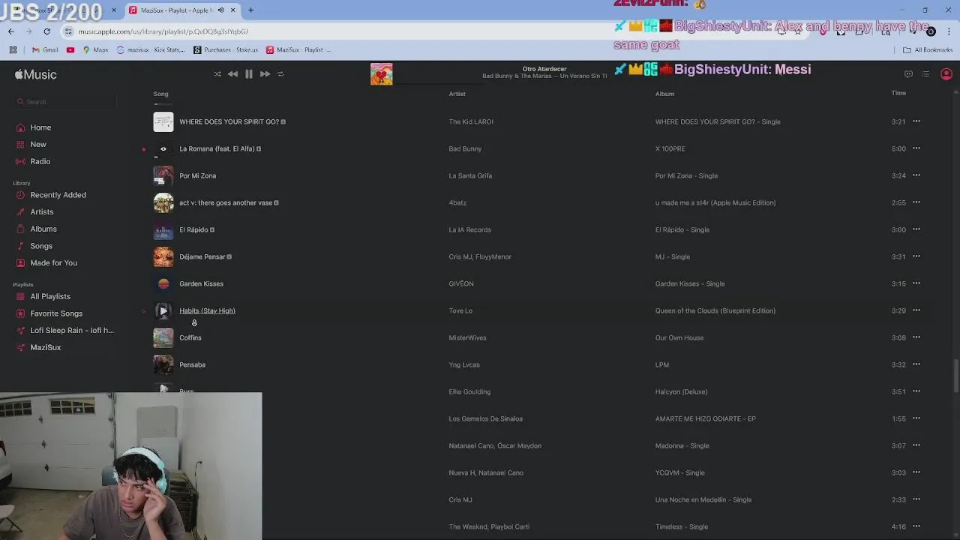
Task: Open more options for Habits (Stay High)
Action: (x=916, y=310)
